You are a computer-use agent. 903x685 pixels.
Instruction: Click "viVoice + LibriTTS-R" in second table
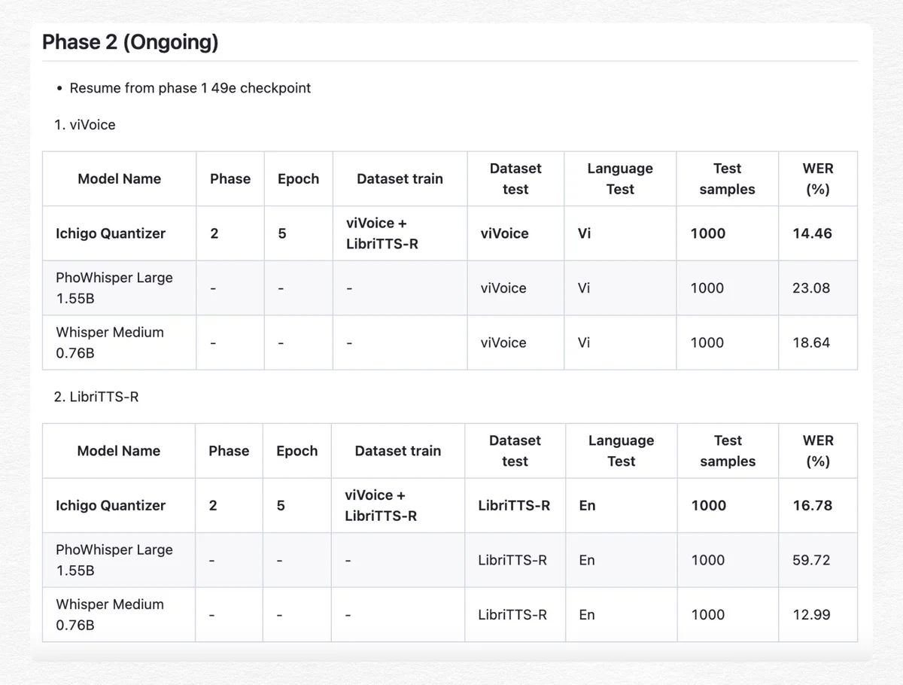pos(381,505)
